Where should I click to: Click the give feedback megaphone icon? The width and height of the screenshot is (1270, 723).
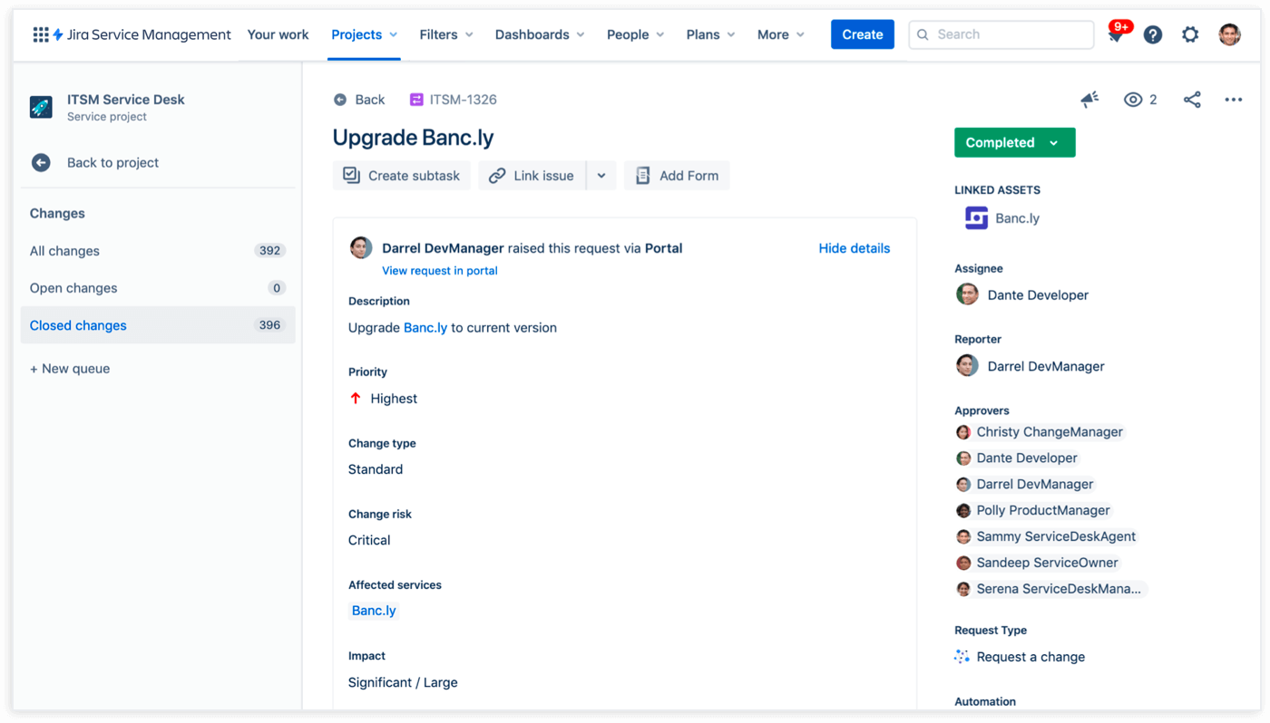coord(1089,100)
